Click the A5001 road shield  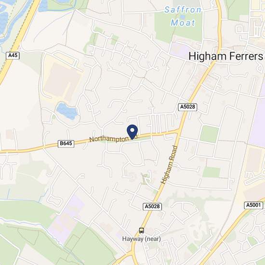(253, 205)
